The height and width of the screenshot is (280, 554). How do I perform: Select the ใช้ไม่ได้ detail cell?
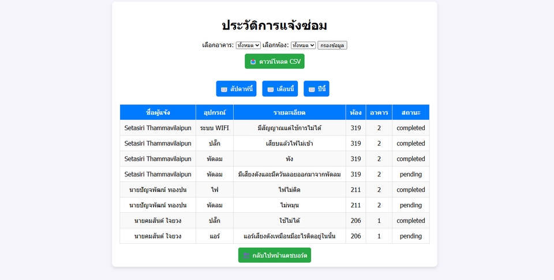(289, 221)
